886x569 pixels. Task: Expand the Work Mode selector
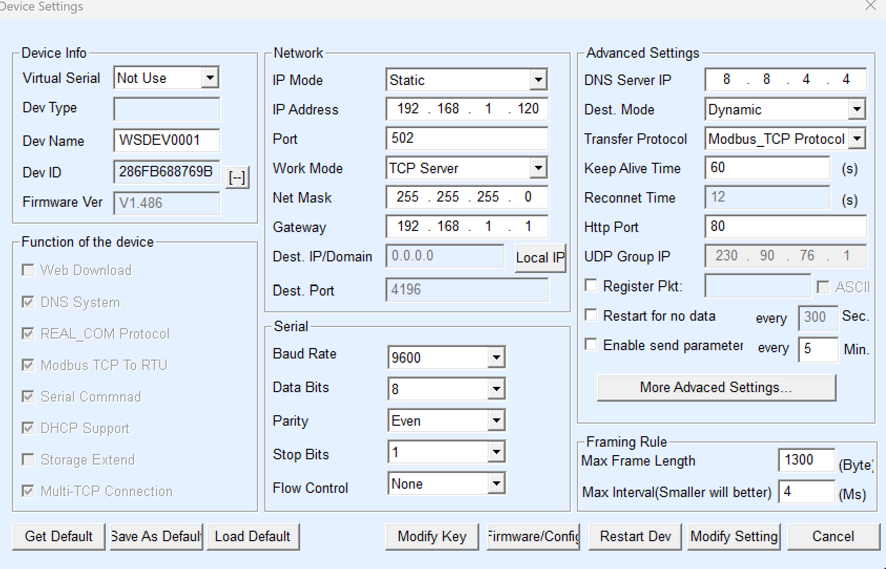pyautogui.click(x=538, y=168)
